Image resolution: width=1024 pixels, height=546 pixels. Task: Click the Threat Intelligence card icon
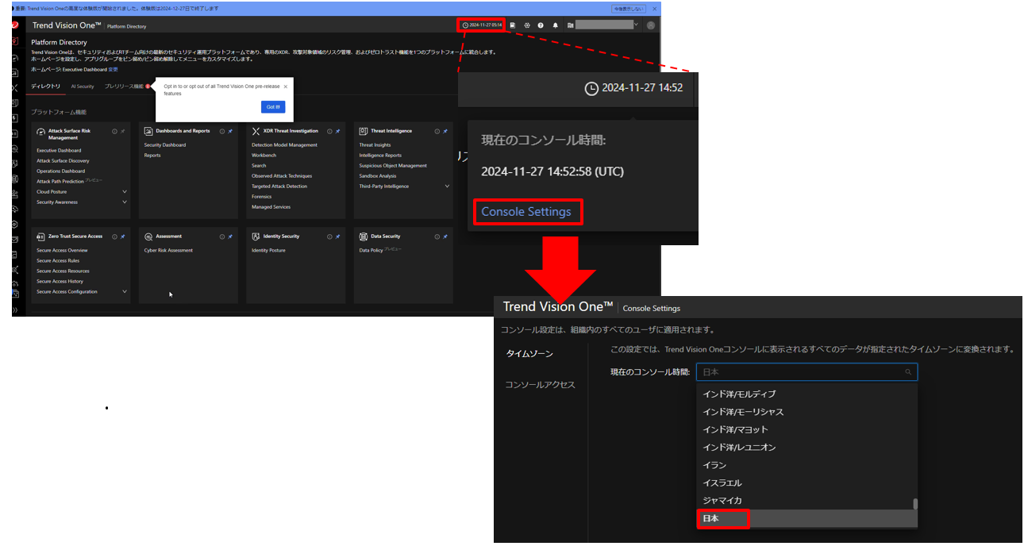click(364, 131)
